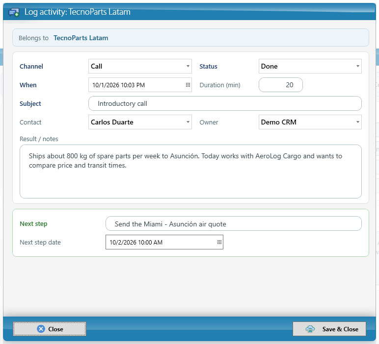Expand the Owner dropdown arrow
Viewport: 379px width, 344px height.
click(358, 122)
